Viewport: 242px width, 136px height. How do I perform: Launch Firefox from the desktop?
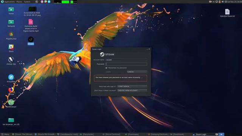pos(11,91)
